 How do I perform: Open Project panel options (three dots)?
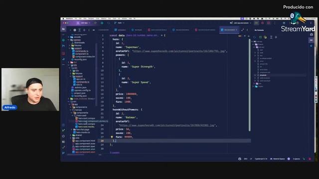click(89, 30)
